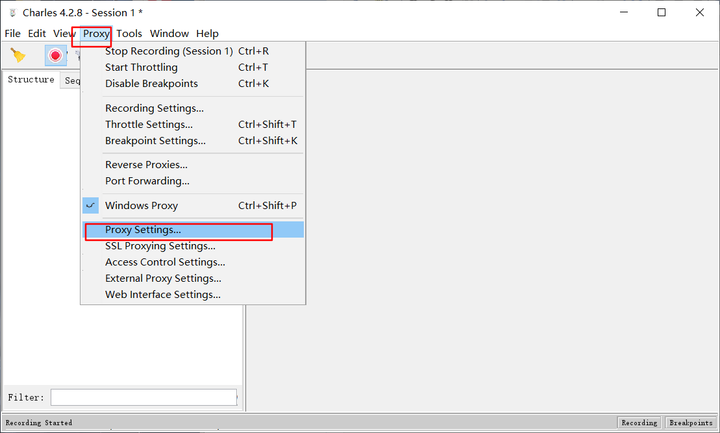Open Proxy Settings...
720x433 pixels.
click(x=193, y=230)
